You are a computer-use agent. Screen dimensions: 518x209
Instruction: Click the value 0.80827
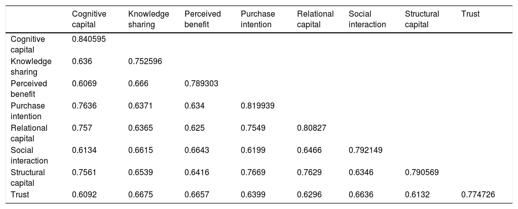click(312, 128)
